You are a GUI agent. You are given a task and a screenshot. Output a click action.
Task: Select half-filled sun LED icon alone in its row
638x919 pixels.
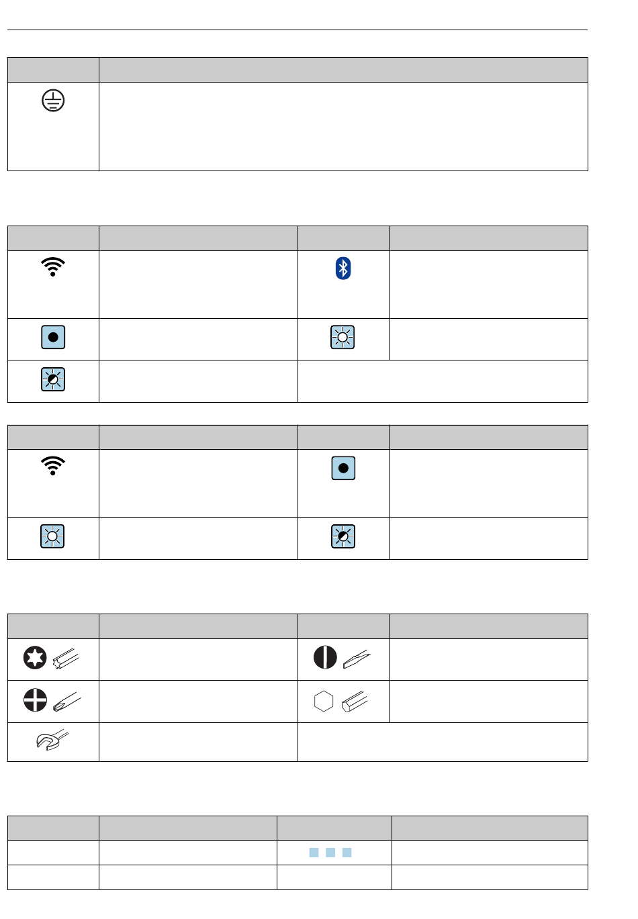coord(53,379)
